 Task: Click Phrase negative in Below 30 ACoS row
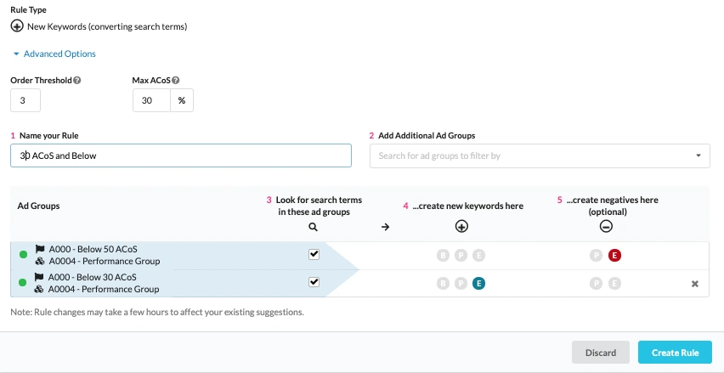(596, 283)
